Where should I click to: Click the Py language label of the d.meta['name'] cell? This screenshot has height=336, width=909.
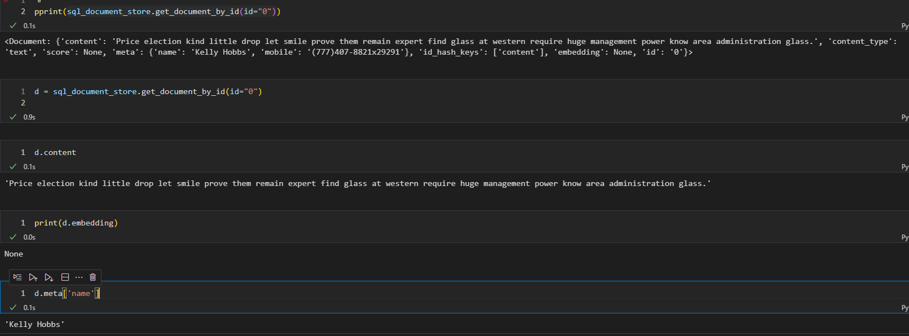pyautogui.click(x=904, y=308)
